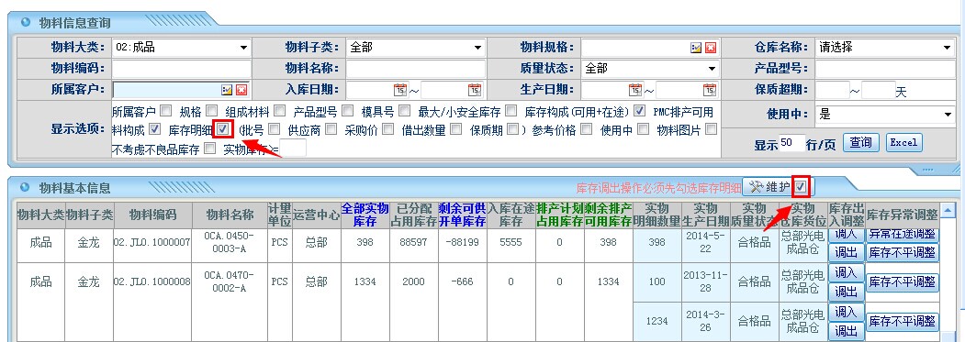Screen dimensions: 965x342
Task: Open the 物料规格 picker icon
Action: click(x=696, y=48)
